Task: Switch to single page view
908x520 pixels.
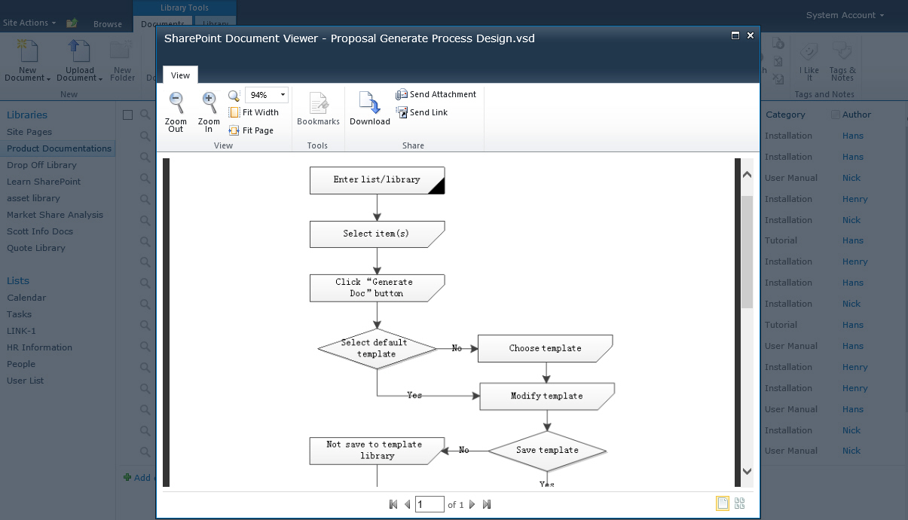Action: click(x=722, y=503)
